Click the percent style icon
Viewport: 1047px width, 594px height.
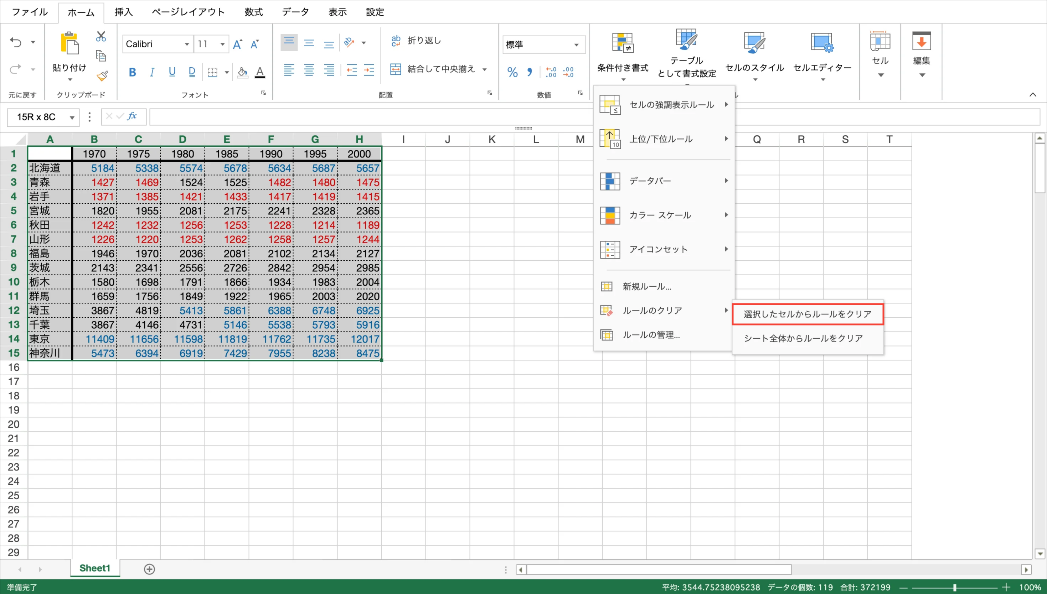tap(512, 72)
